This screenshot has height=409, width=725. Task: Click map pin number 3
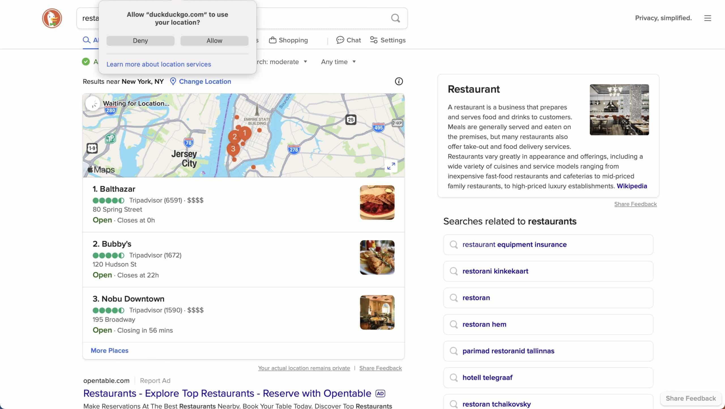pyautogui.click(x=233, y=149)
